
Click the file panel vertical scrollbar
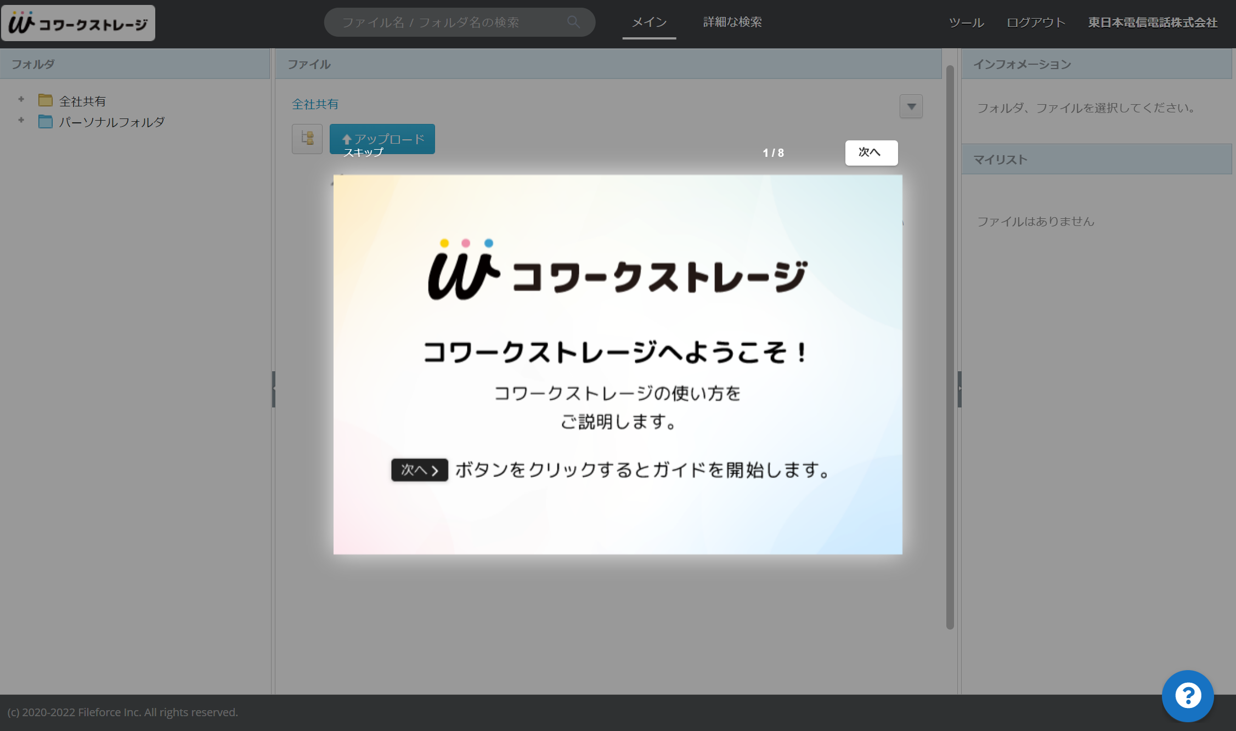click(x=950, y=347)
